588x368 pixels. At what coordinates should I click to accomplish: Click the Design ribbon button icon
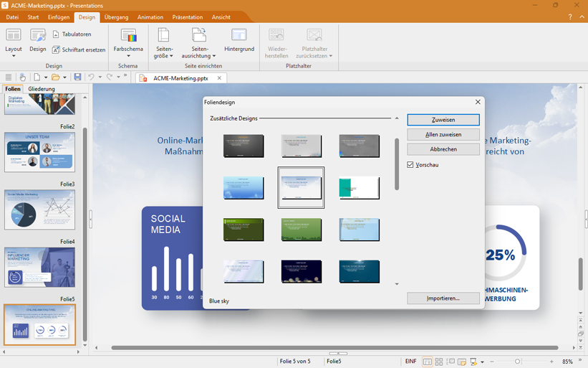(37, 36)
